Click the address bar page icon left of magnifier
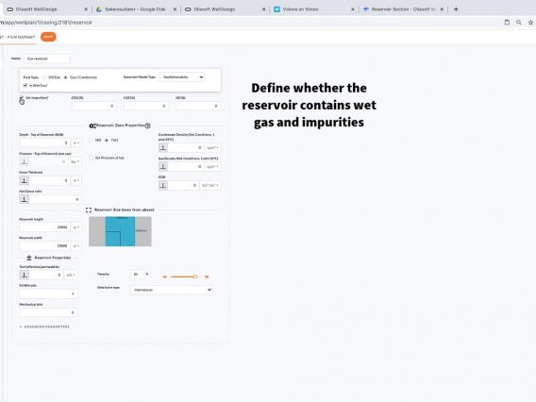This screenshot has width=536, height=402. pyautogui.click(x=507, y=23)
